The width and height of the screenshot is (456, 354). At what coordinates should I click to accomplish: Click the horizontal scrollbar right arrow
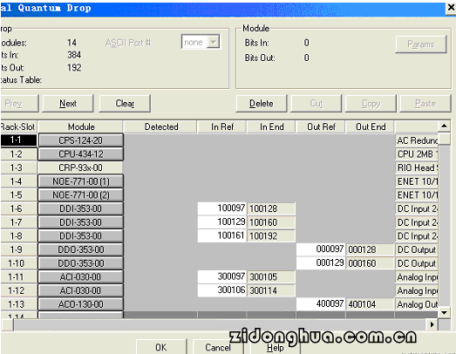[432, 324]
